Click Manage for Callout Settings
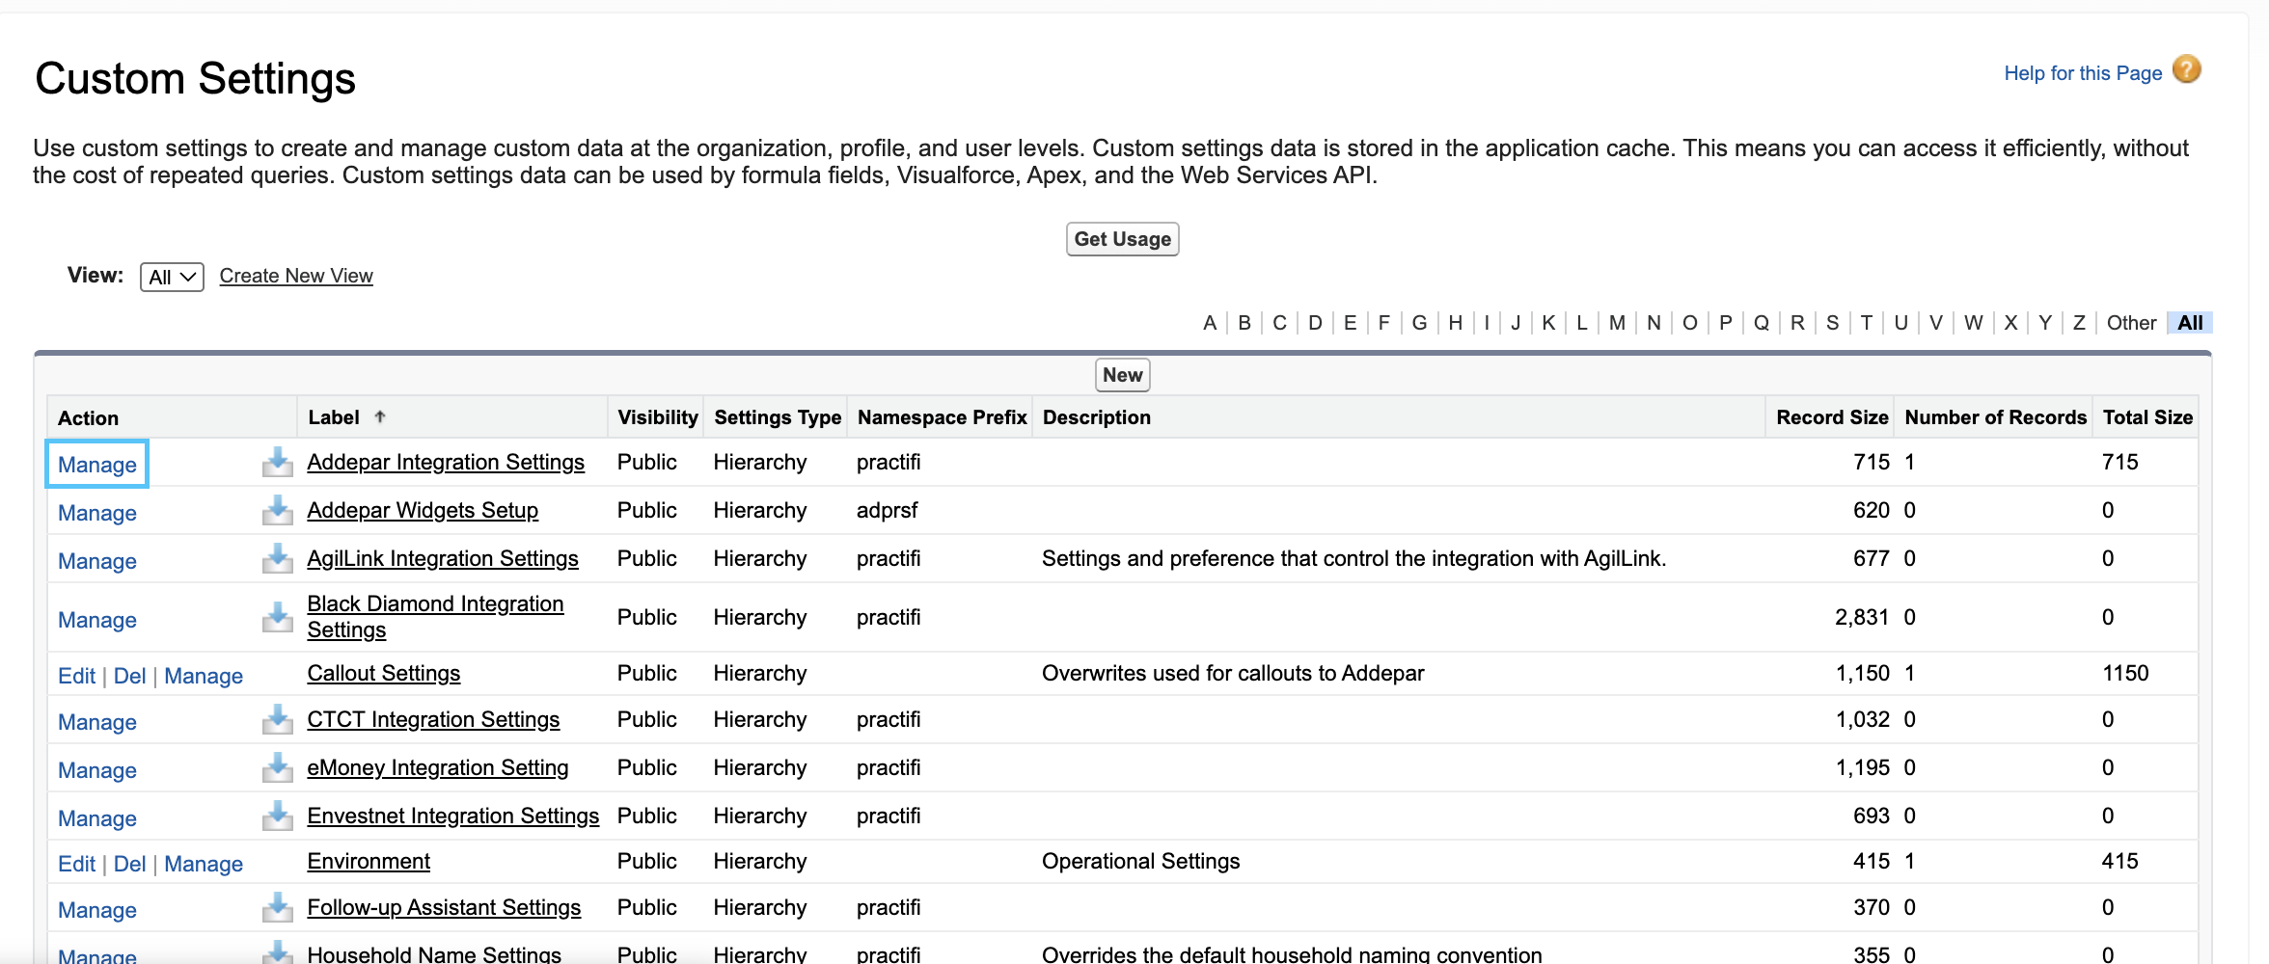Viewport: 2269px width, 964px height. pyautogui.click(x=204, y=676)
